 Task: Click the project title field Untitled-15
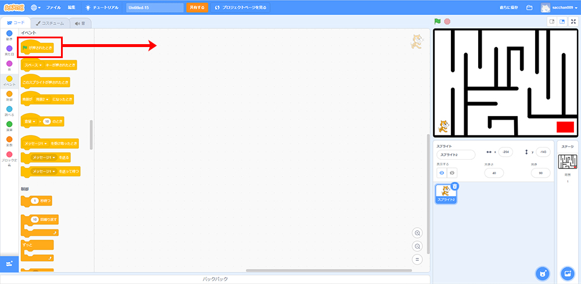point(154,8)
